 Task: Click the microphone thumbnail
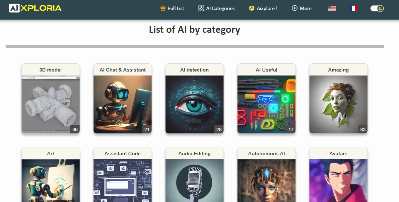point(194,180)
